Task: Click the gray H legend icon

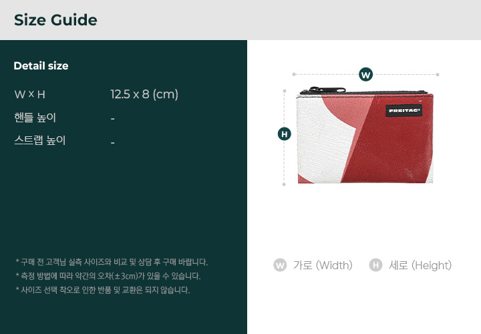Action: tap(375, 265)
